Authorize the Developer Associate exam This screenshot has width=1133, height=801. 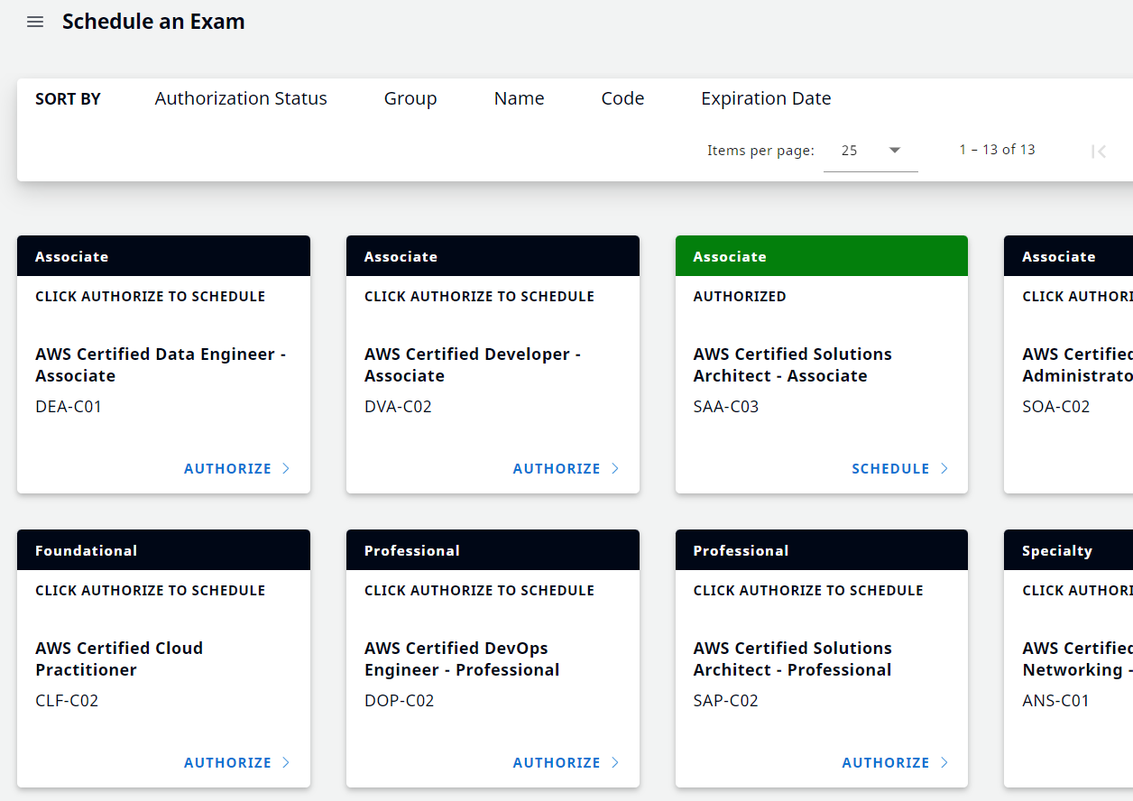557,468
